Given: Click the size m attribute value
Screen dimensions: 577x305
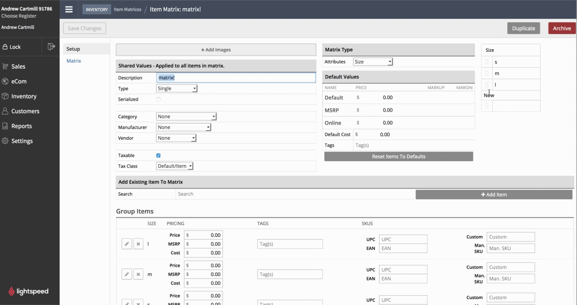Looking at the screenshot, I should [x=516, y=73].
